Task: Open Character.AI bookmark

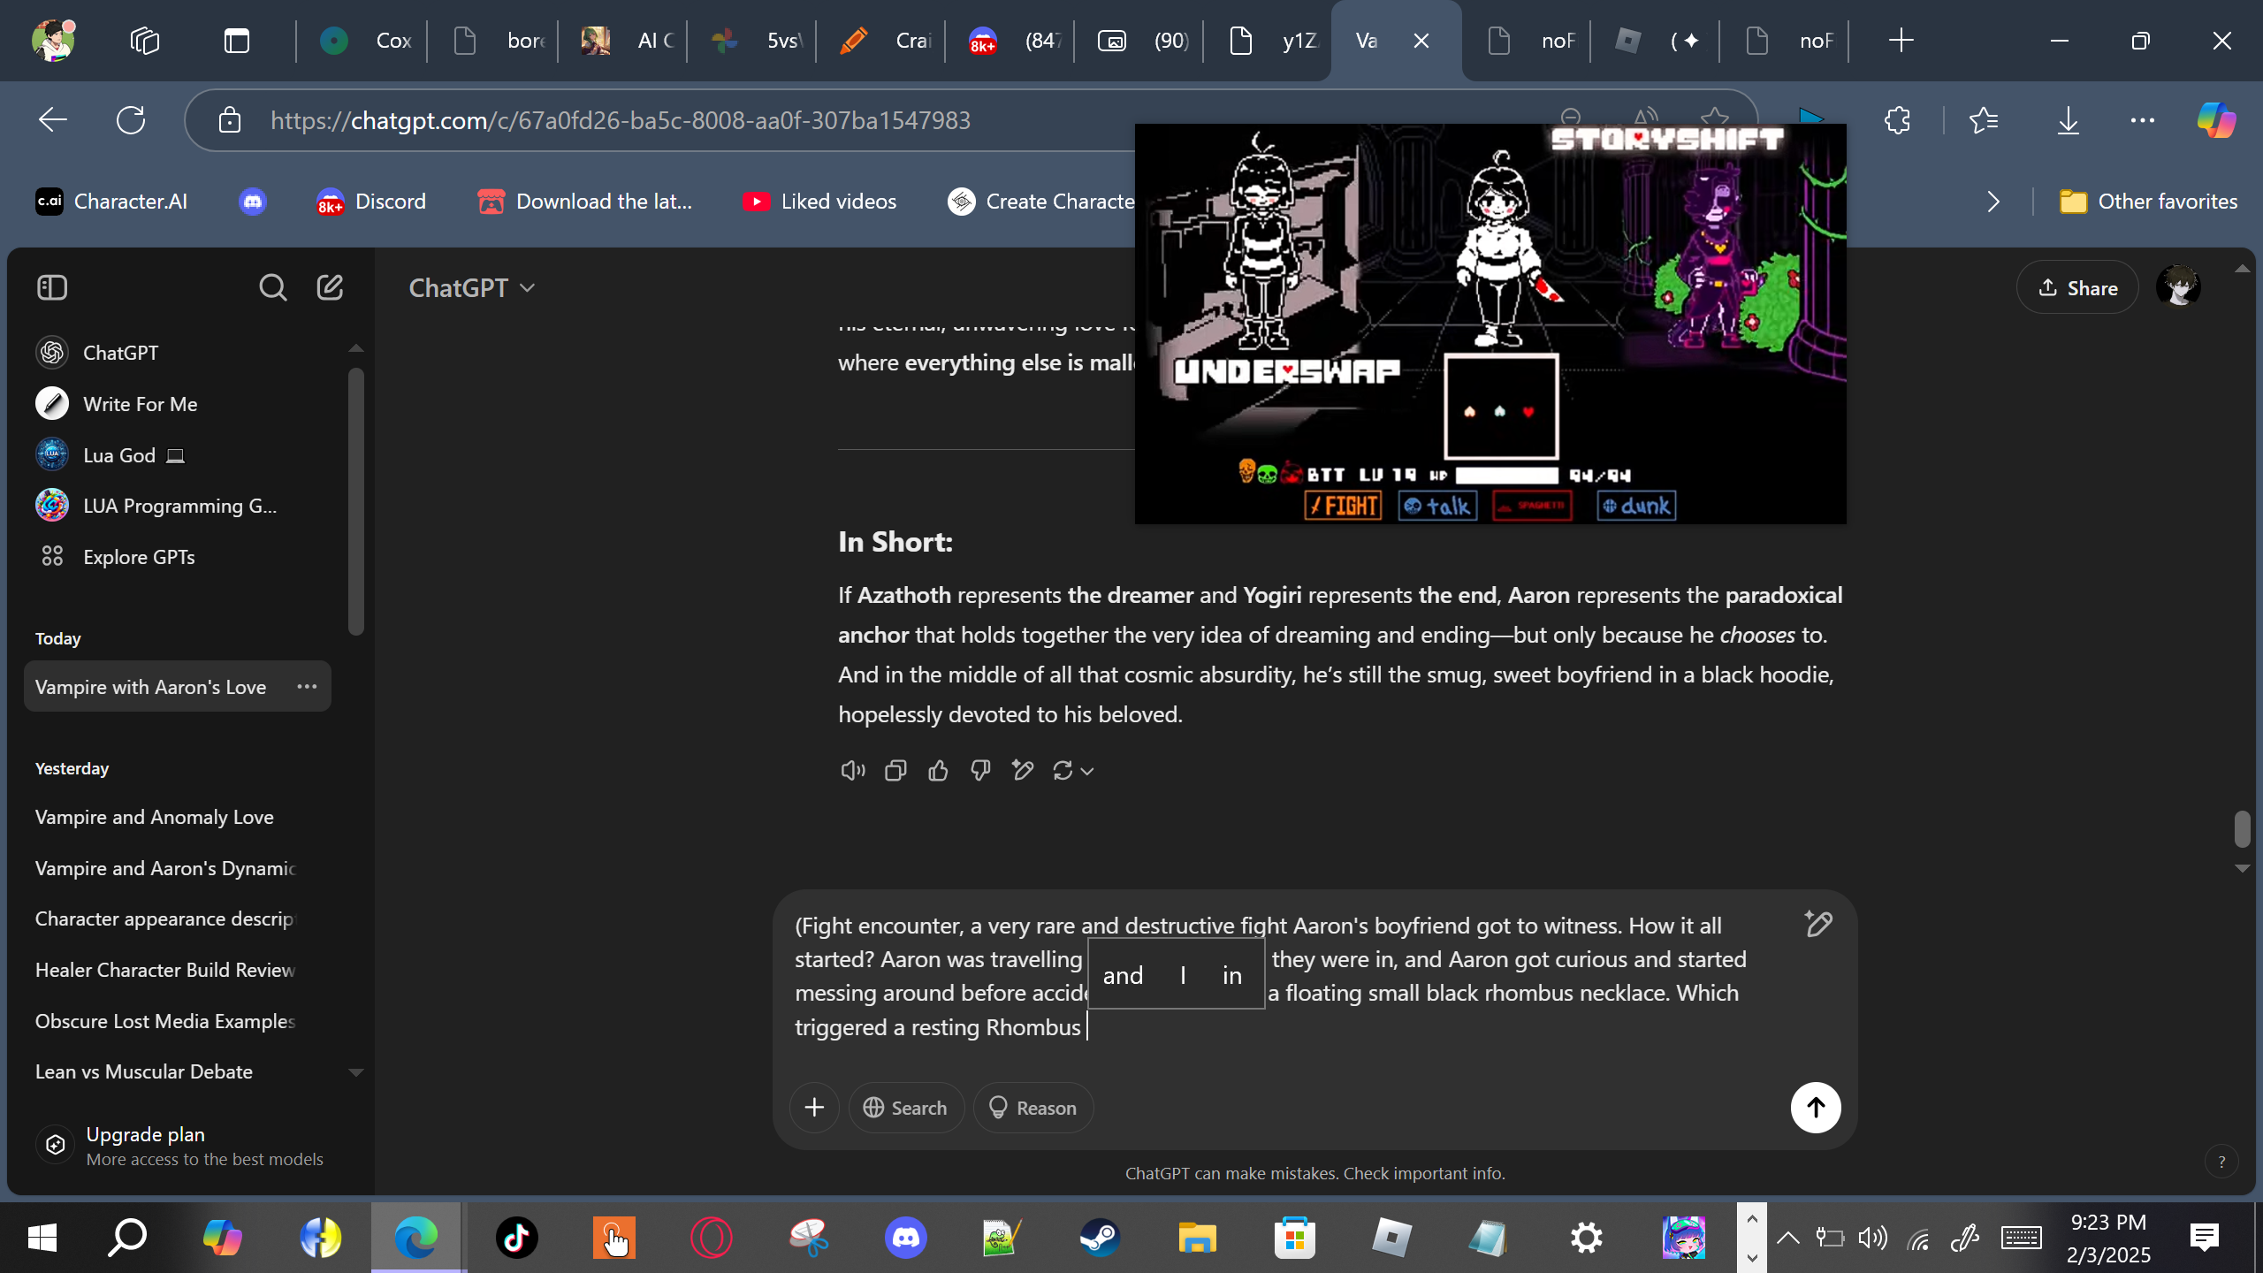Action: pyautogui.click(x=111, y=202)
